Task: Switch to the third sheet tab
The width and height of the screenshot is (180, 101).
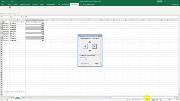Action: [23, 98]
